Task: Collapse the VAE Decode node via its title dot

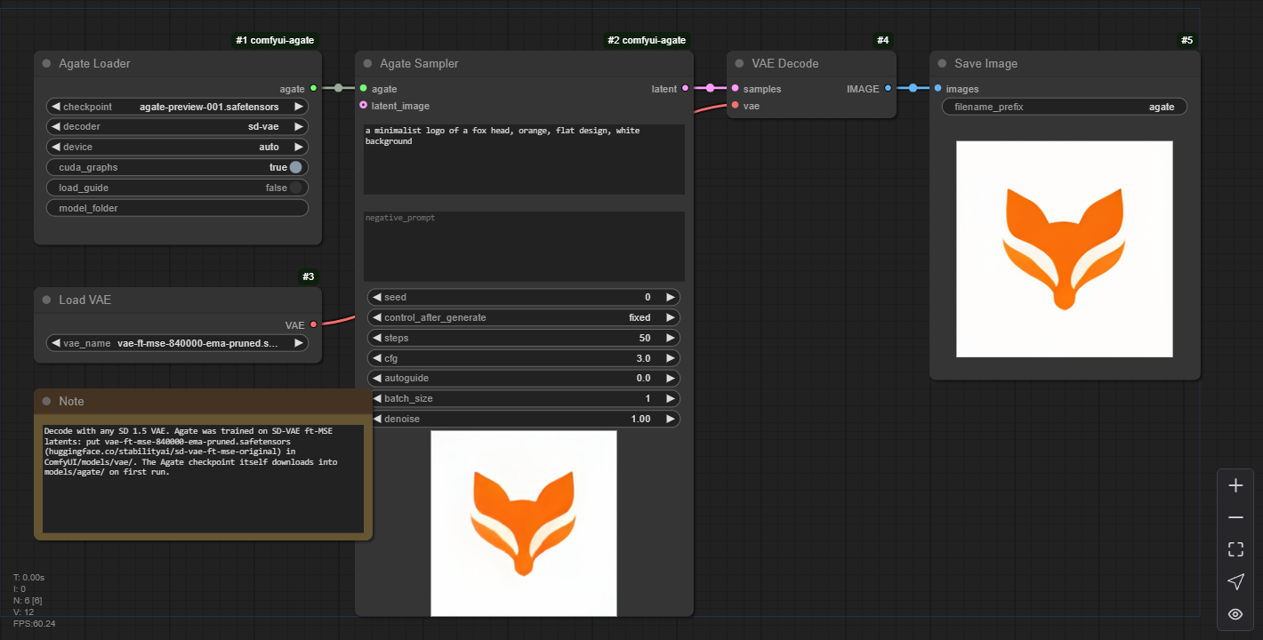Action: [739, 64]
